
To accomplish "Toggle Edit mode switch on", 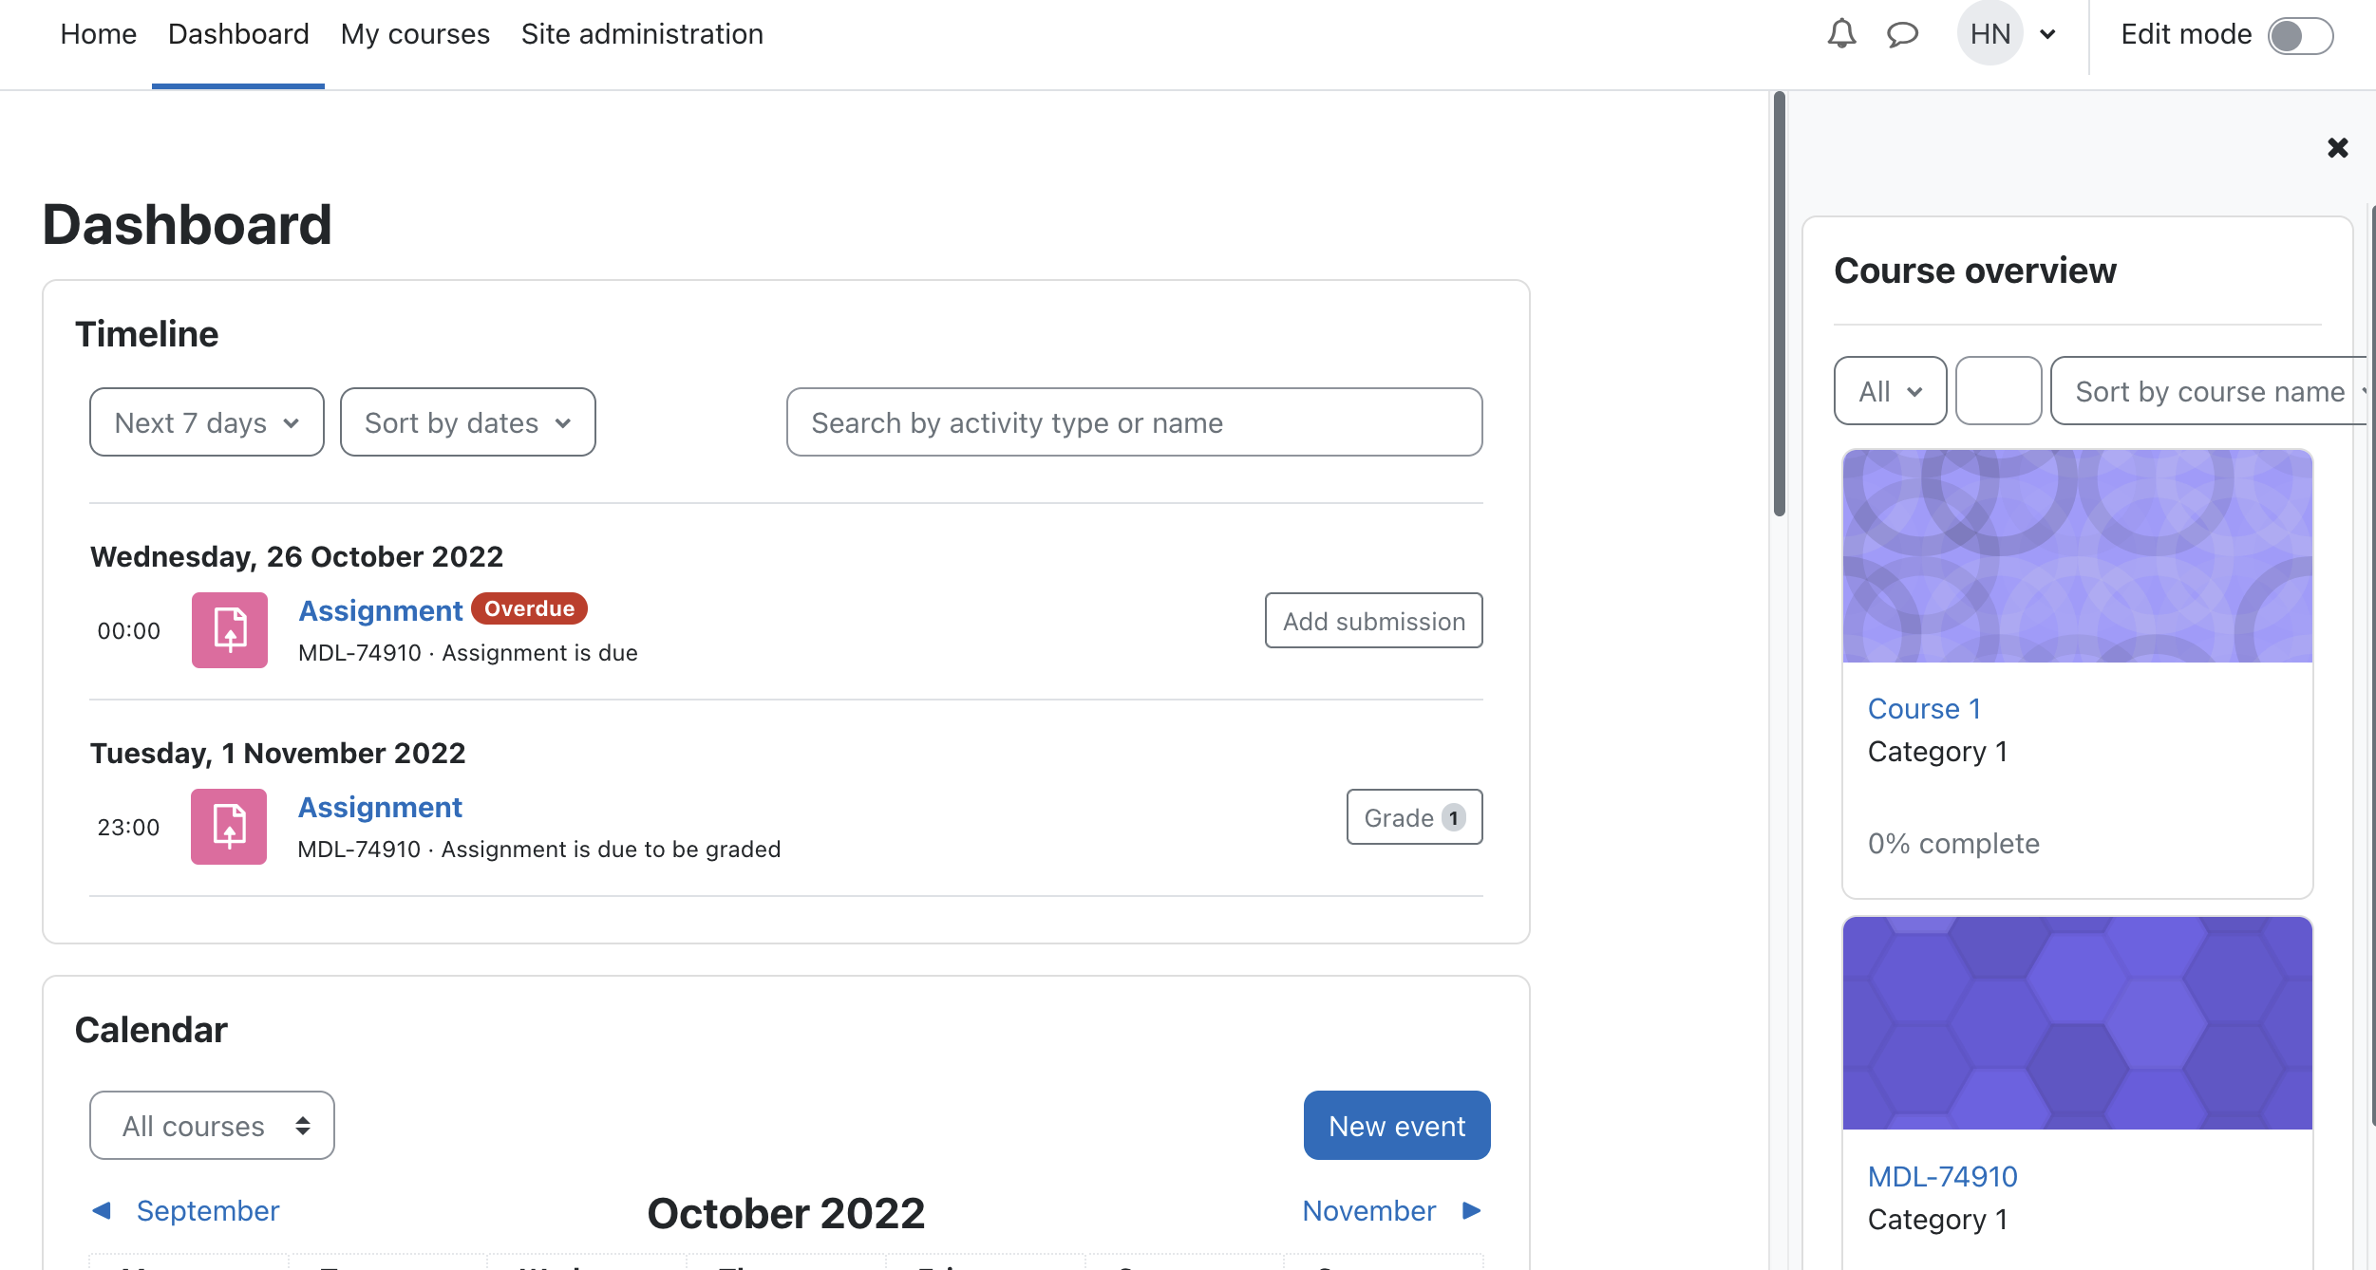I will click(2300, 35).
